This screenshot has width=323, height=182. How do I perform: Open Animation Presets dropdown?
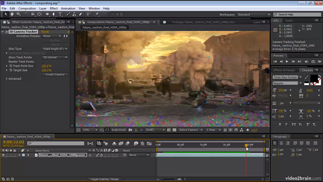point(52,36)
